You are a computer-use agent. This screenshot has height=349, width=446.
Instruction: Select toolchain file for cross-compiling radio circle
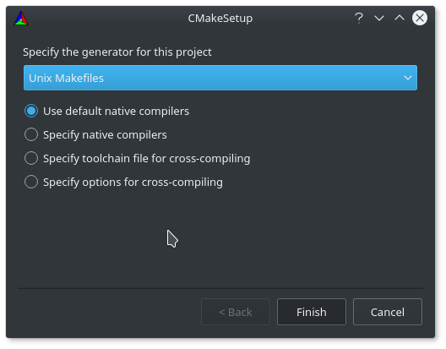[x=31, y=158]
